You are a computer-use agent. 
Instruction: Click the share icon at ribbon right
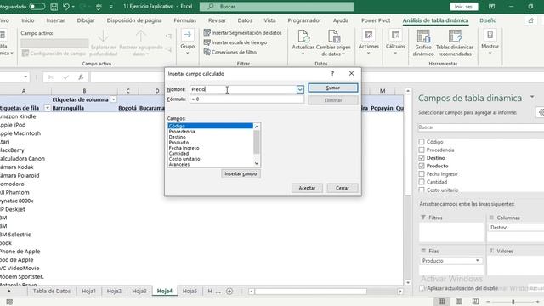point(530,20)
